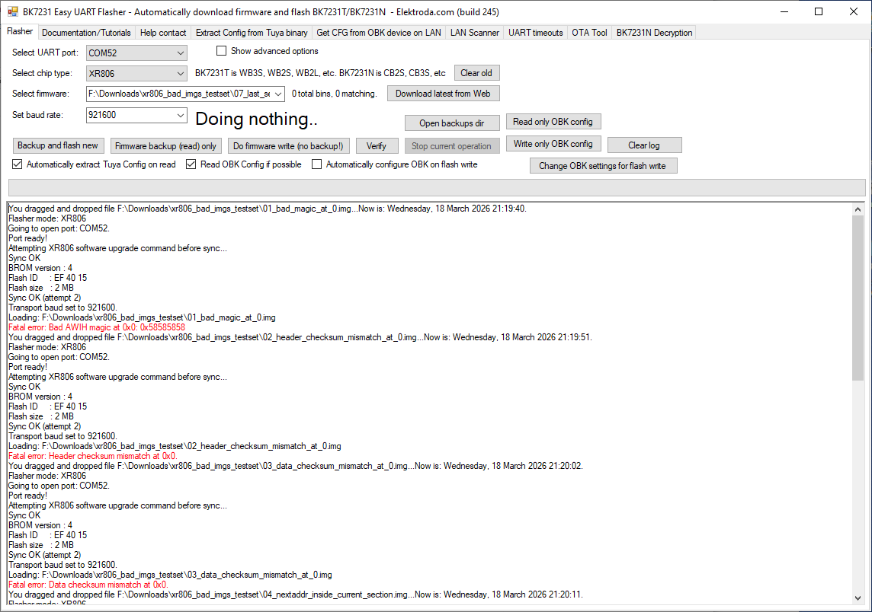Click the 'Set baud rate:' label
Image resolution: width=872 pixels, height=612 pixels.
point(38,115)
